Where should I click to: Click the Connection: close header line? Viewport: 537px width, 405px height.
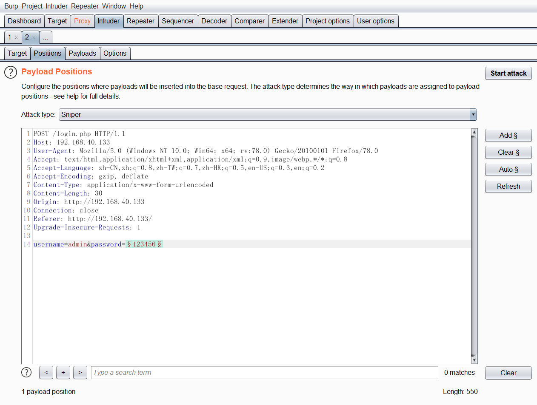[66, 210]
